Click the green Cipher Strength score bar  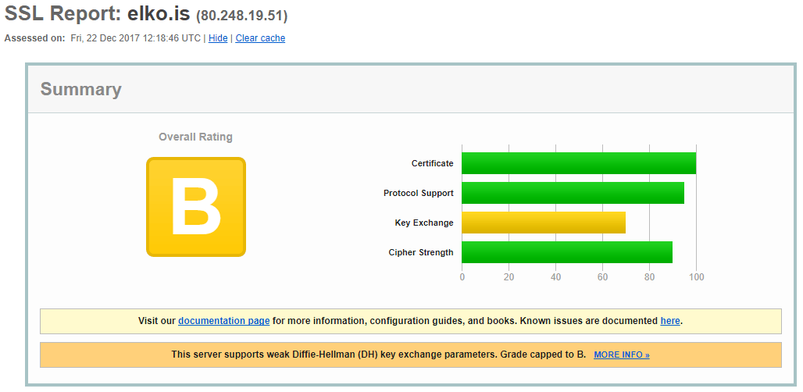[x=567, y=252]
